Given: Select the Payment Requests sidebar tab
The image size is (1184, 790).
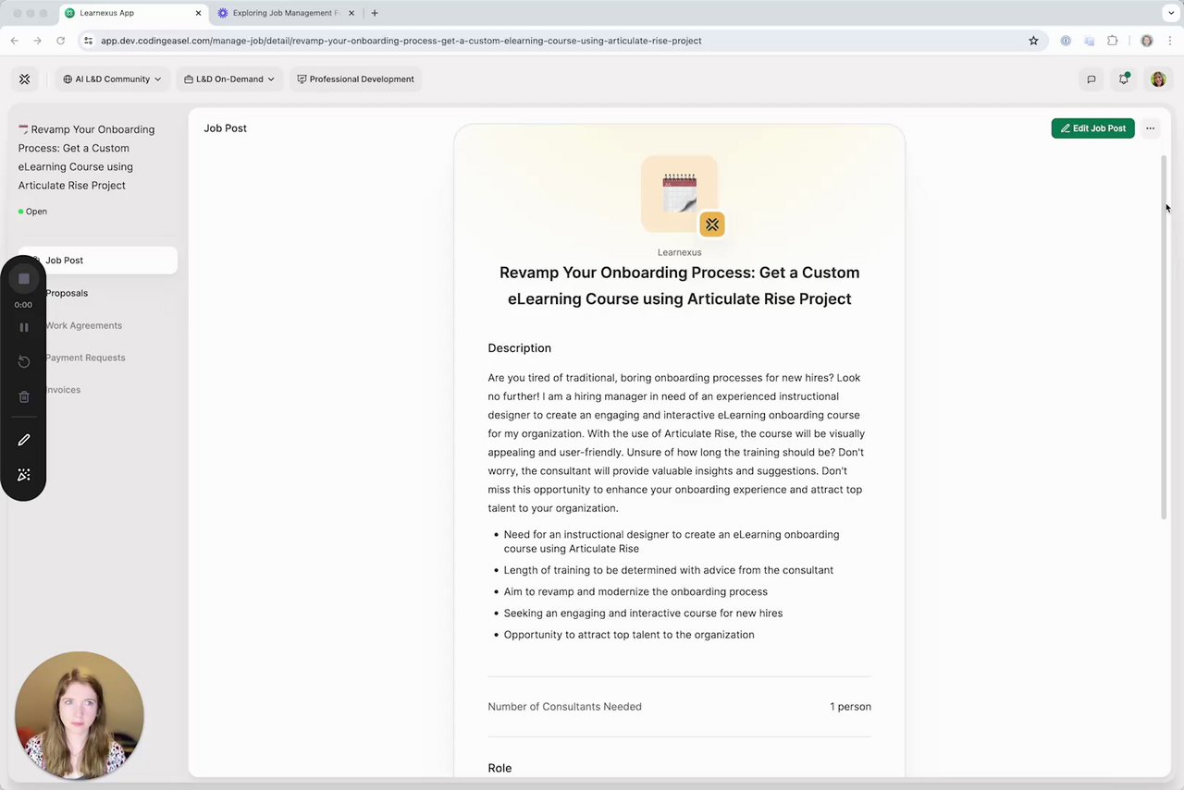Looking at the screenshot, I should coord(85,358).
